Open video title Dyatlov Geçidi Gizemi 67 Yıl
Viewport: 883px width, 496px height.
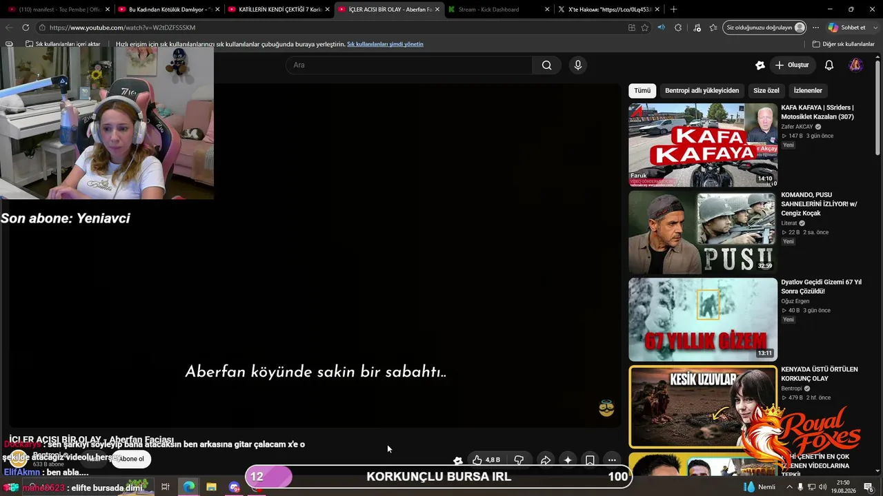(x=821, y=287)
